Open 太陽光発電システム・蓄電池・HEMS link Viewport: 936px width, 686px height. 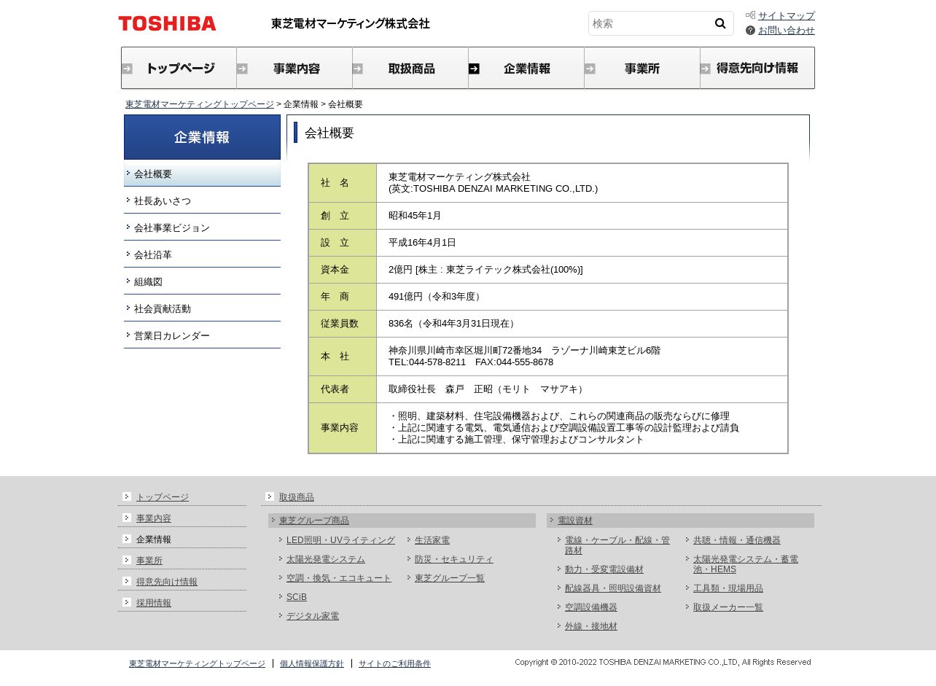click(x=746, y=564)
